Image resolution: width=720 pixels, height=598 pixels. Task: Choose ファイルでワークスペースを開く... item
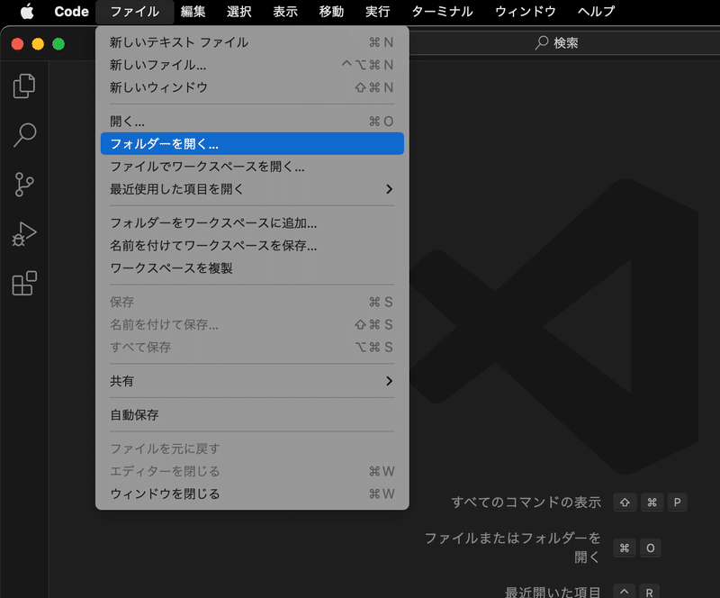pos(252,167)
